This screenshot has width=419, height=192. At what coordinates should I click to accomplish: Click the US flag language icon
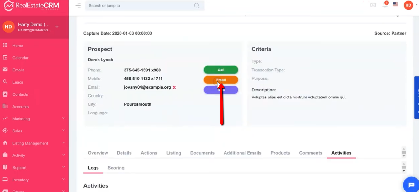(x=395, y=5)
